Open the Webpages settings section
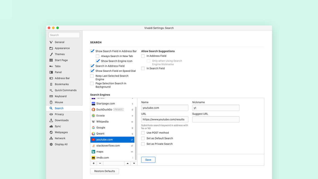This screenshot has height=179, width=318. [x=64, y=132]
